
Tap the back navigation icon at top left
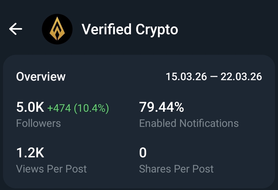coord(15,29)
